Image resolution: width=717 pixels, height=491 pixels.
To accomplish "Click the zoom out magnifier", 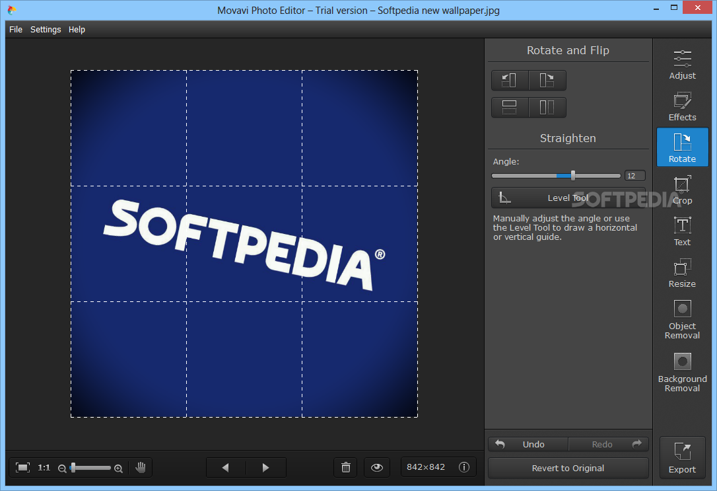I will (x=62, y=468).
